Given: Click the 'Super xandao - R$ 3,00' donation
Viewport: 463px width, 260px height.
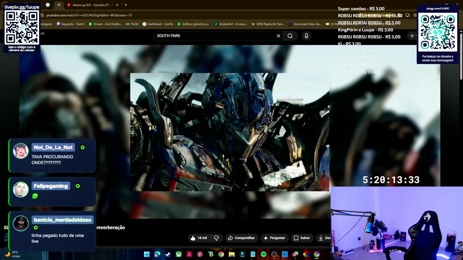Looking at the screenshot, I should coord(361,9).
